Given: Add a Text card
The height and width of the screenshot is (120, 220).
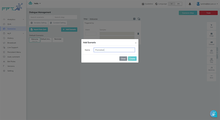Looking at the screenshot, I should click(x=211, y=26).
